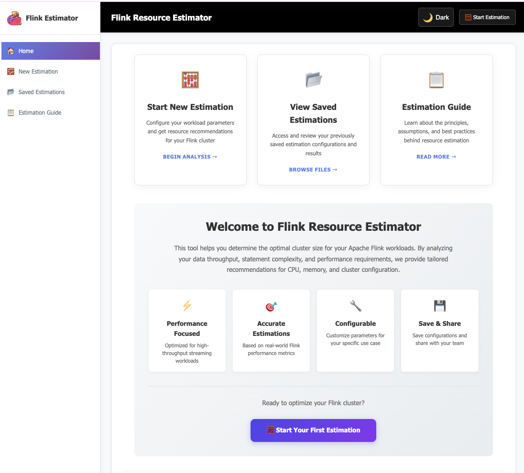
Task: Select Home in the sidebar
Action: click(x=50, y=51)
